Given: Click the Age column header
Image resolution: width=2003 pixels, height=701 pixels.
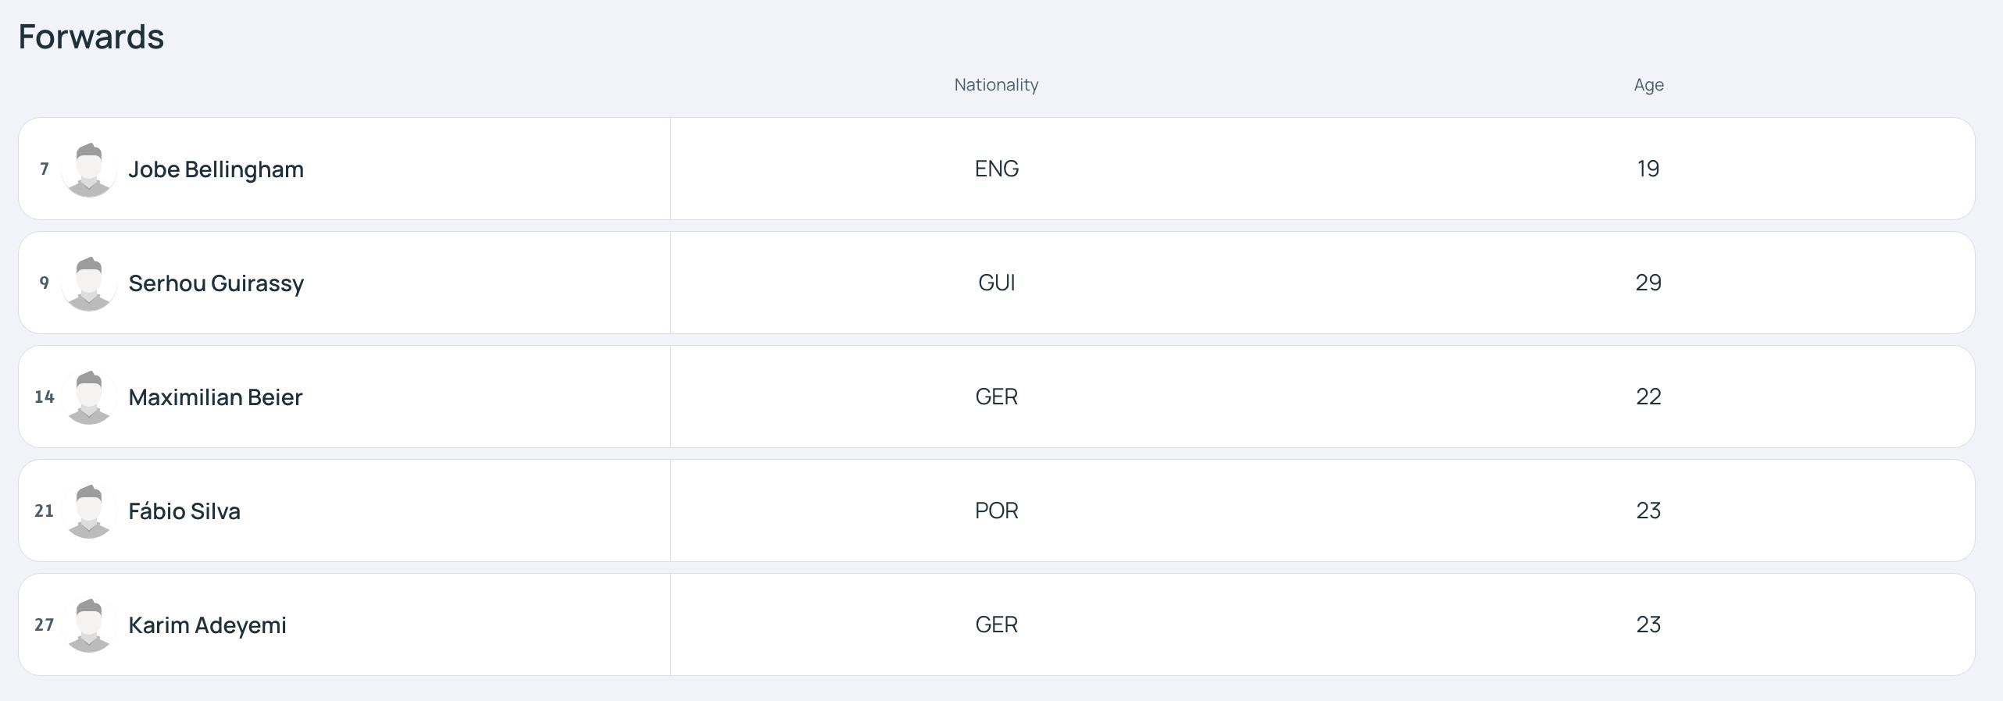Looking at the screenshot, I should click(x=1648, y=84).
